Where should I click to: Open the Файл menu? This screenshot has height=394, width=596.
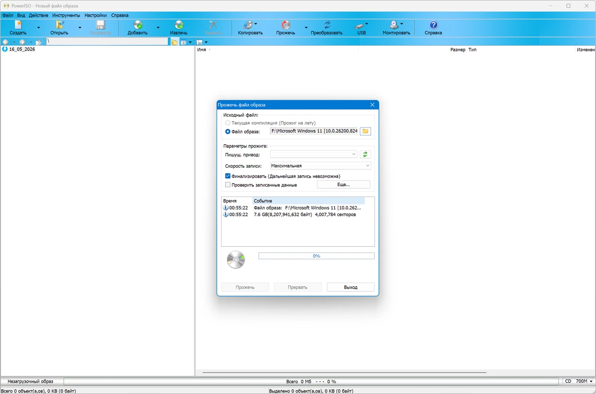tap(8, 15)
